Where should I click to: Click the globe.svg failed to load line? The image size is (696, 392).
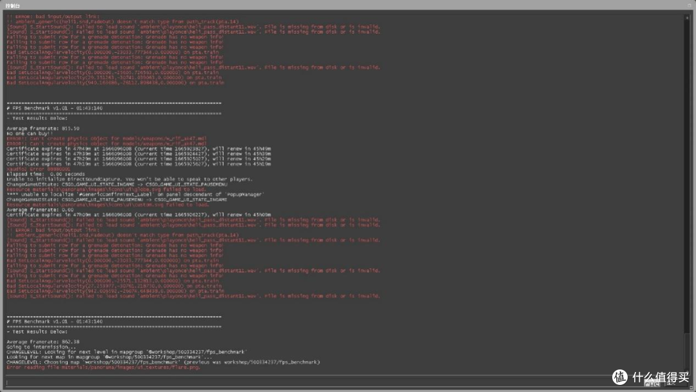(106, 190)
